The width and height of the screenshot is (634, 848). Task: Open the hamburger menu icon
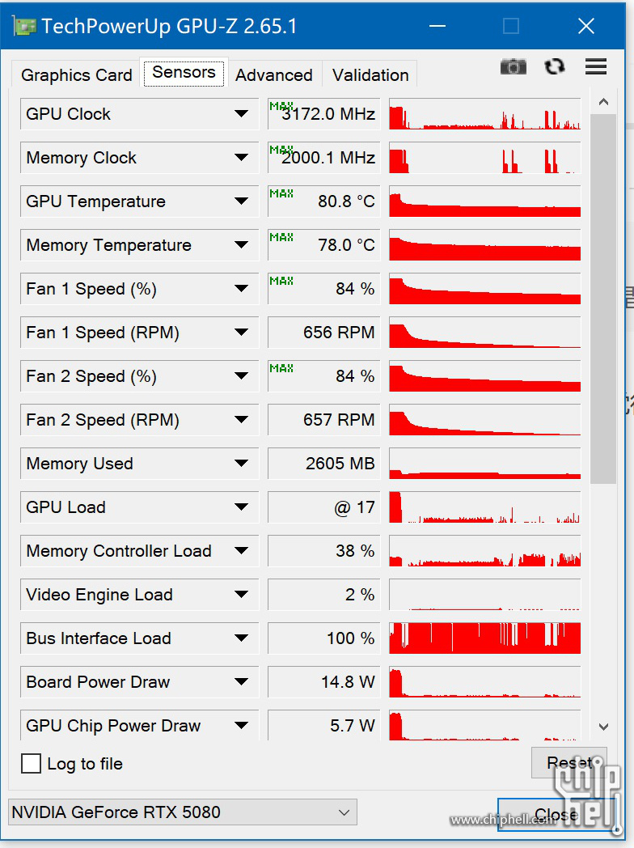(x=596, y=66)
